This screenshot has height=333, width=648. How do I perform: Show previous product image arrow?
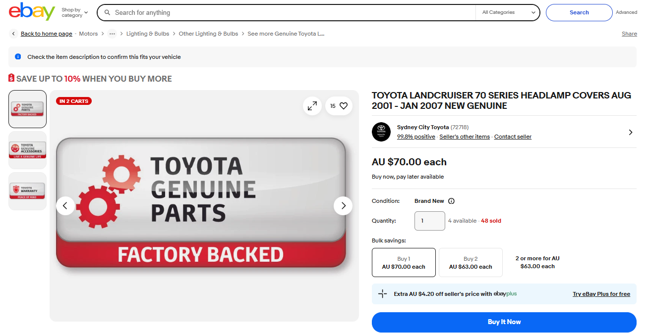(65, 206)
